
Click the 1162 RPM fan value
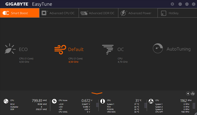click(186, 101)
